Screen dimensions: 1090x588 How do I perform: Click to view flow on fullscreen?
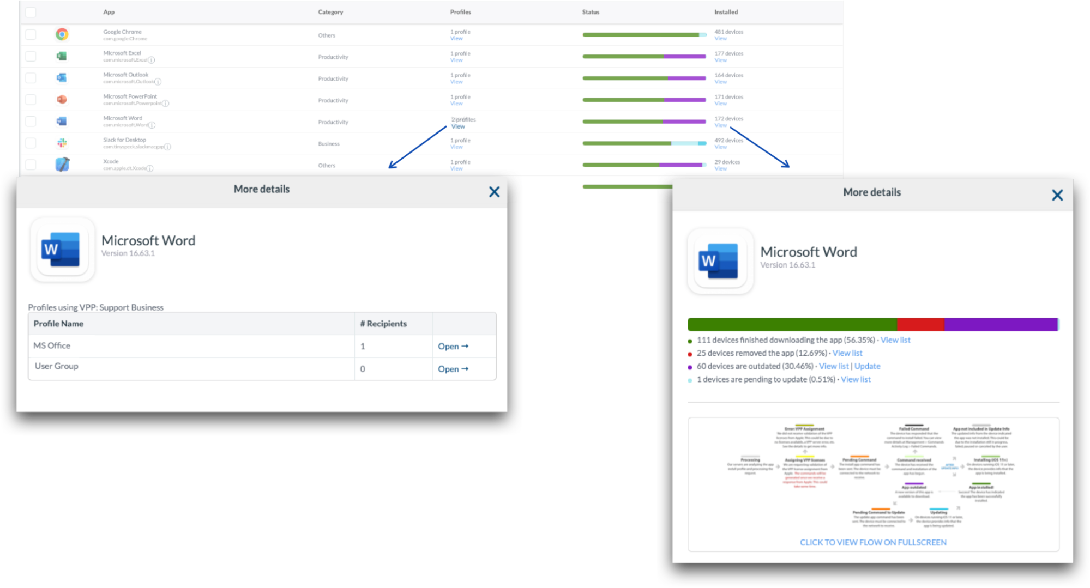(872, 542)
